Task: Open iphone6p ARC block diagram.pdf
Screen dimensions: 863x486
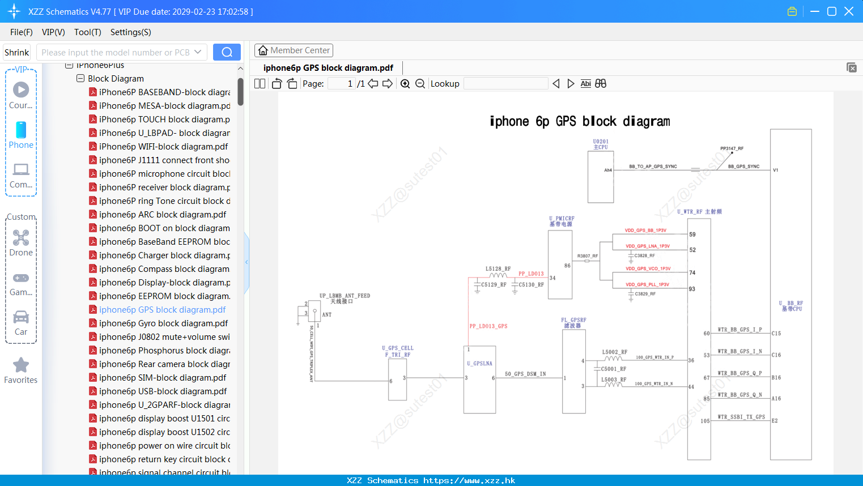Action: 158,215
